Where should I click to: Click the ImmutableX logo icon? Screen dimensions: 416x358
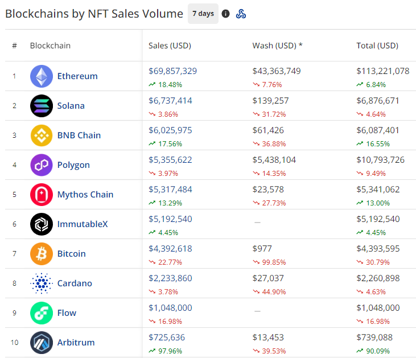(x=42, y=224)
